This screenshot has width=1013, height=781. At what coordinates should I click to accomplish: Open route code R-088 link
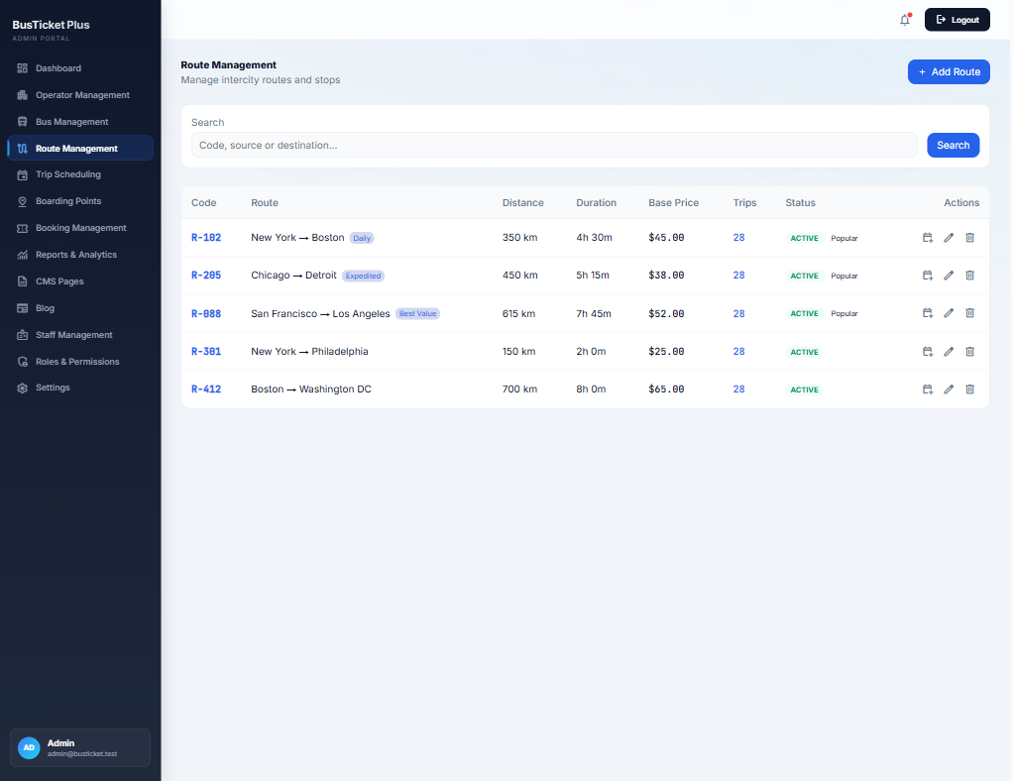[x=206, y=313]
